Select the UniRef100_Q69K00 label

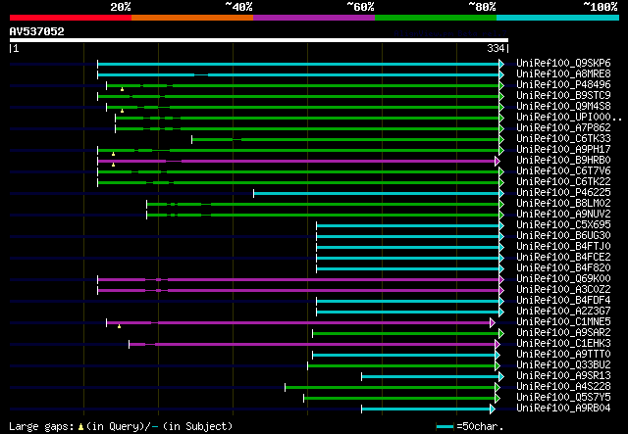coord(563,279)
